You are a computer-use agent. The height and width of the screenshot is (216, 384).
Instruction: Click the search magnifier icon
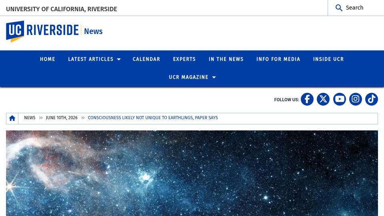pos(339,8)
